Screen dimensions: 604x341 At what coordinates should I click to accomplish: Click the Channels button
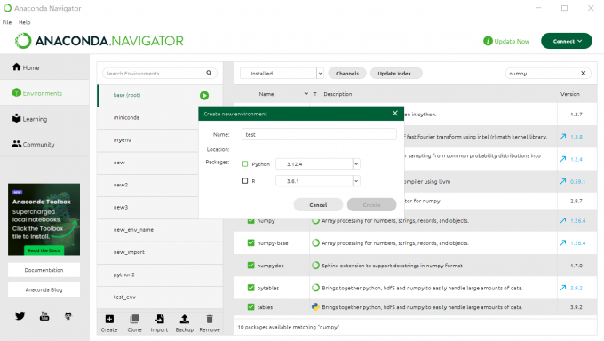(x=347, y=73)
